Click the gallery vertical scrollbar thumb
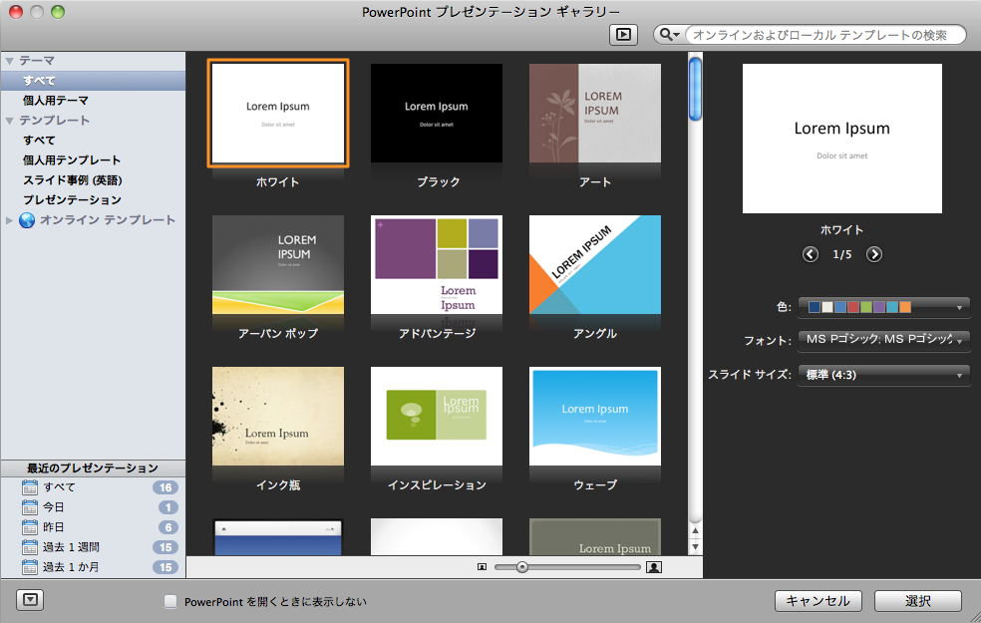981x623 pixels. click(695, 88)
